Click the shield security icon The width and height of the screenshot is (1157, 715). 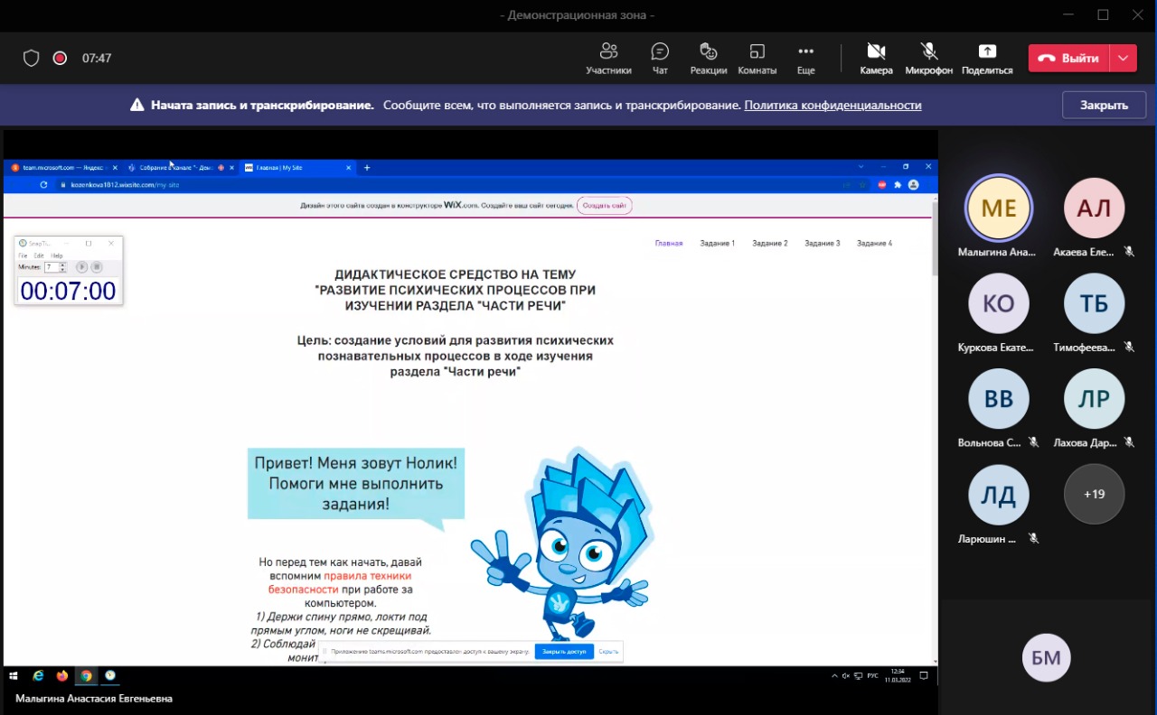[x=31, y=58]
